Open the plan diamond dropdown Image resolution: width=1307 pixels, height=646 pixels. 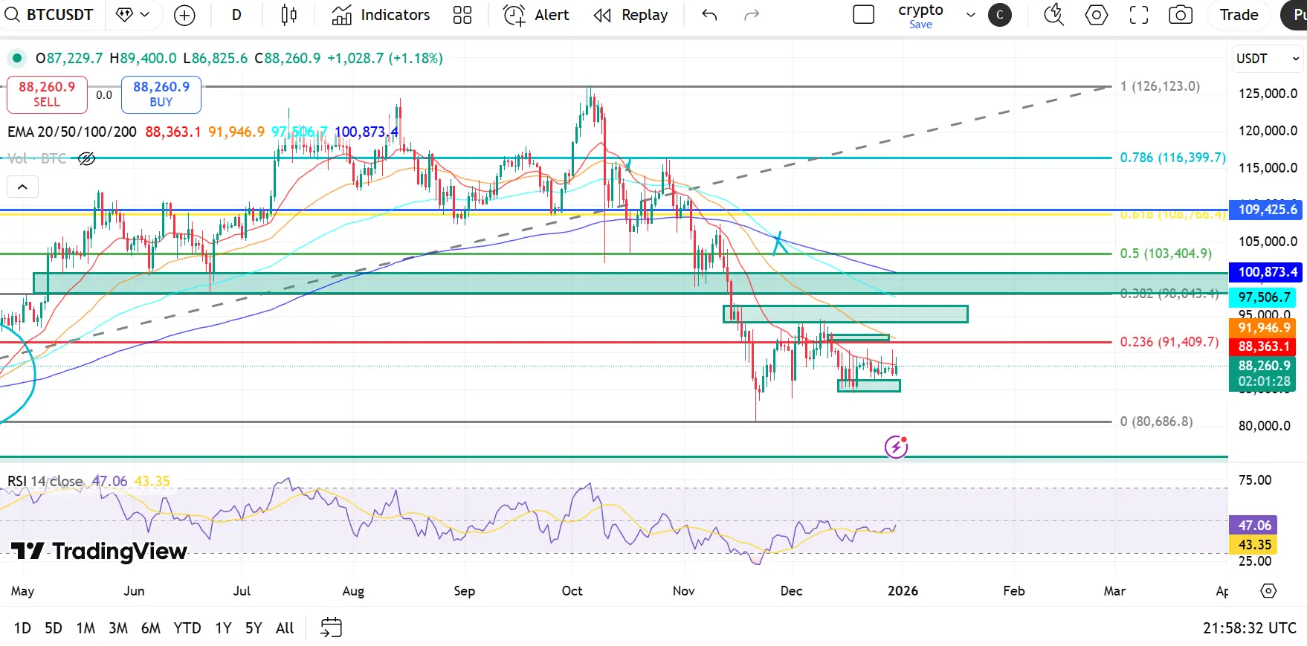[x=133, y=15]
